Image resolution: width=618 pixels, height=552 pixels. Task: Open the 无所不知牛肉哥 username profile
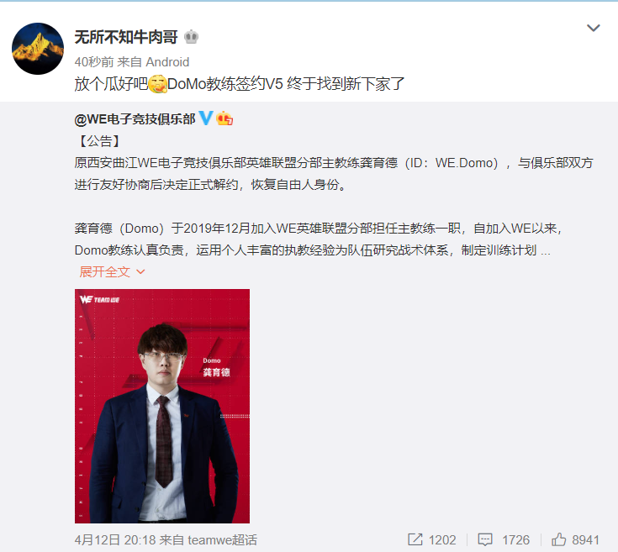pyautogui.click(x=126, y=38)
